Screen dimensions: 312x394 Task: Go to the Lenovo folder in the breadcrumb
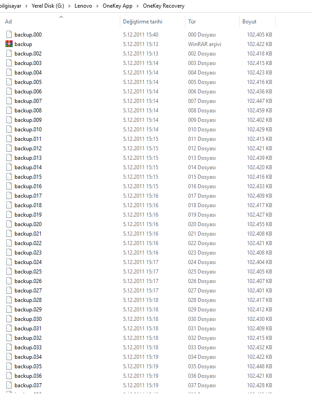click(83, 6)
